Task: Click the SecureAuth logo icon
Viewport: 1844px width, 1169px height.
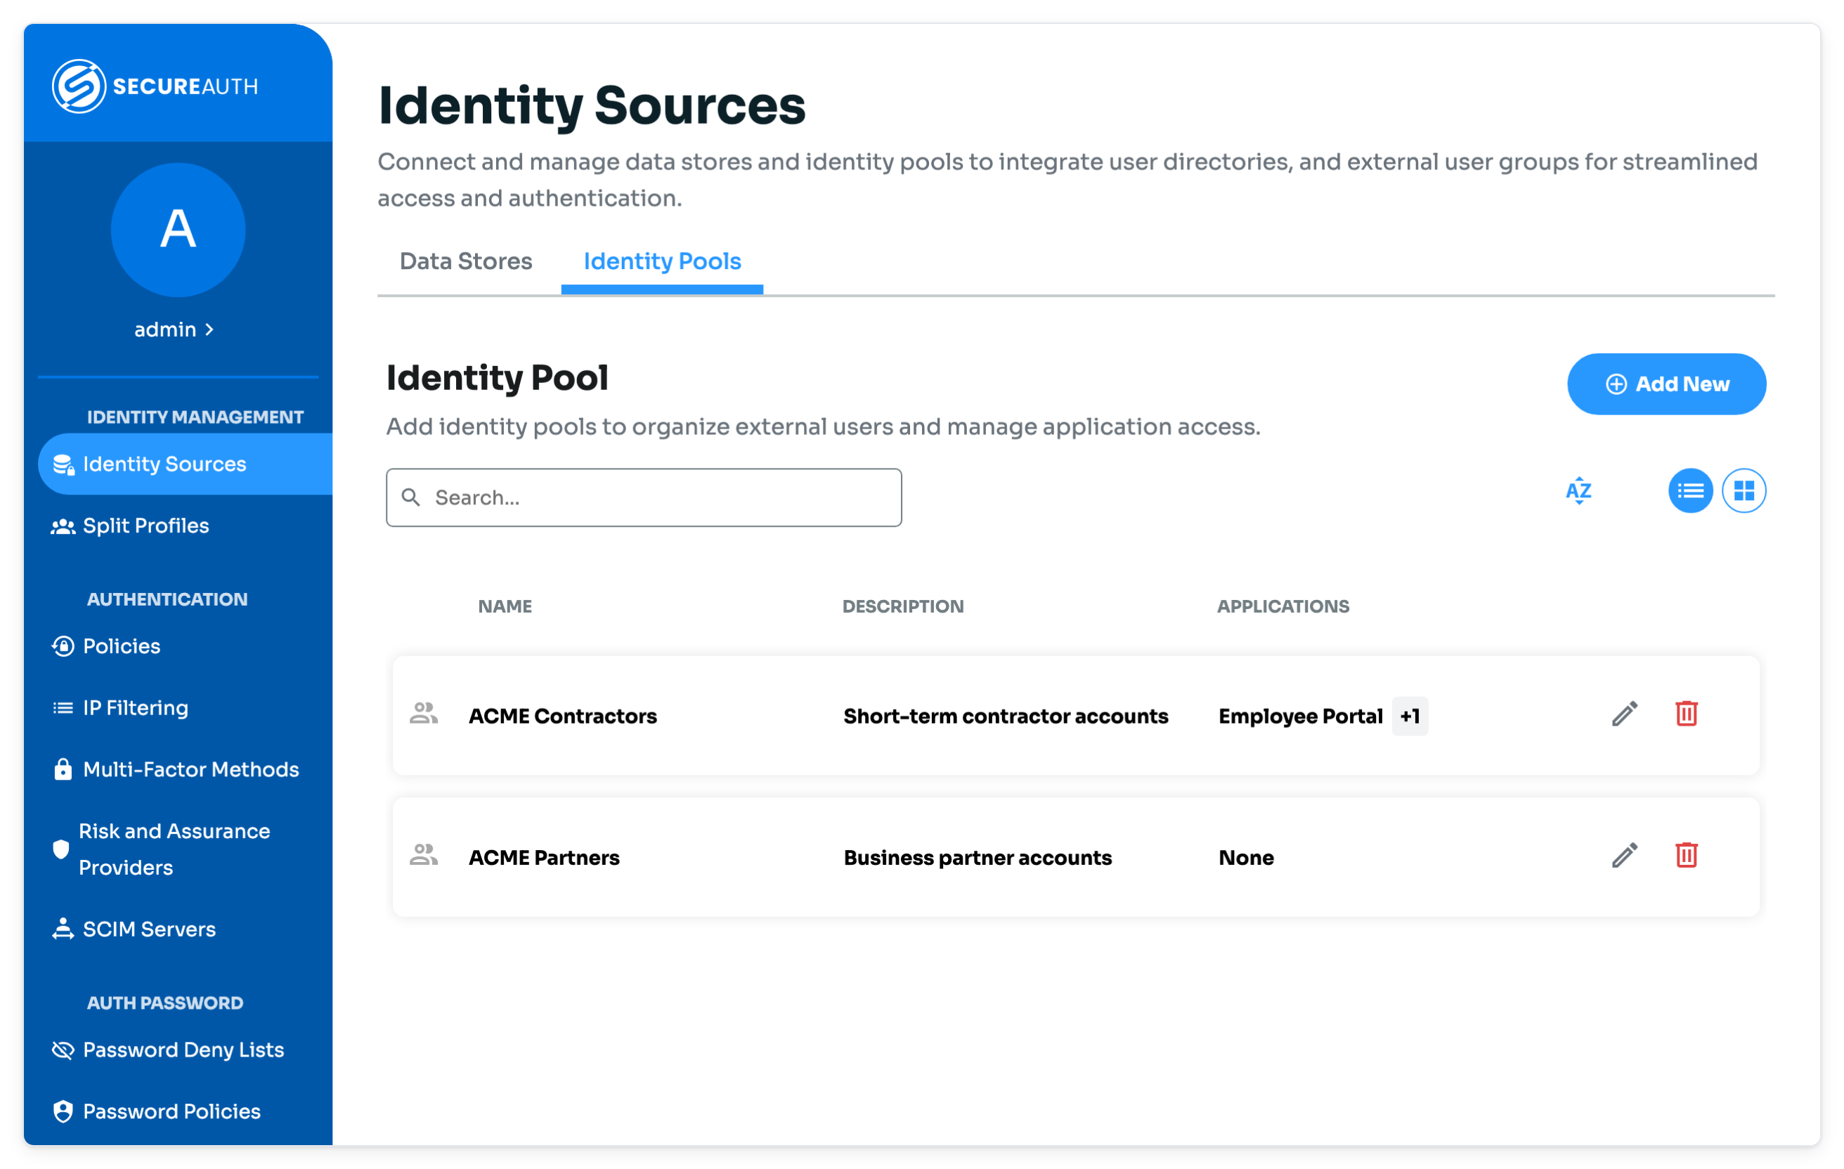Action: pyautogui.click(x=78, y=86)
